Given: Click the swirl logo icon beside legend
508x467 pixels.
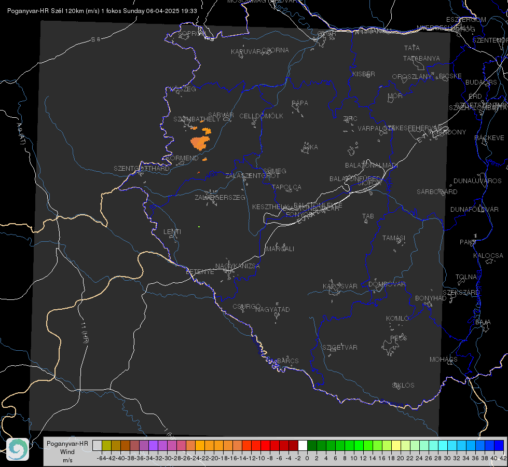Looking at the screenshot, I should pyautogui.click(x=18, y=449).
